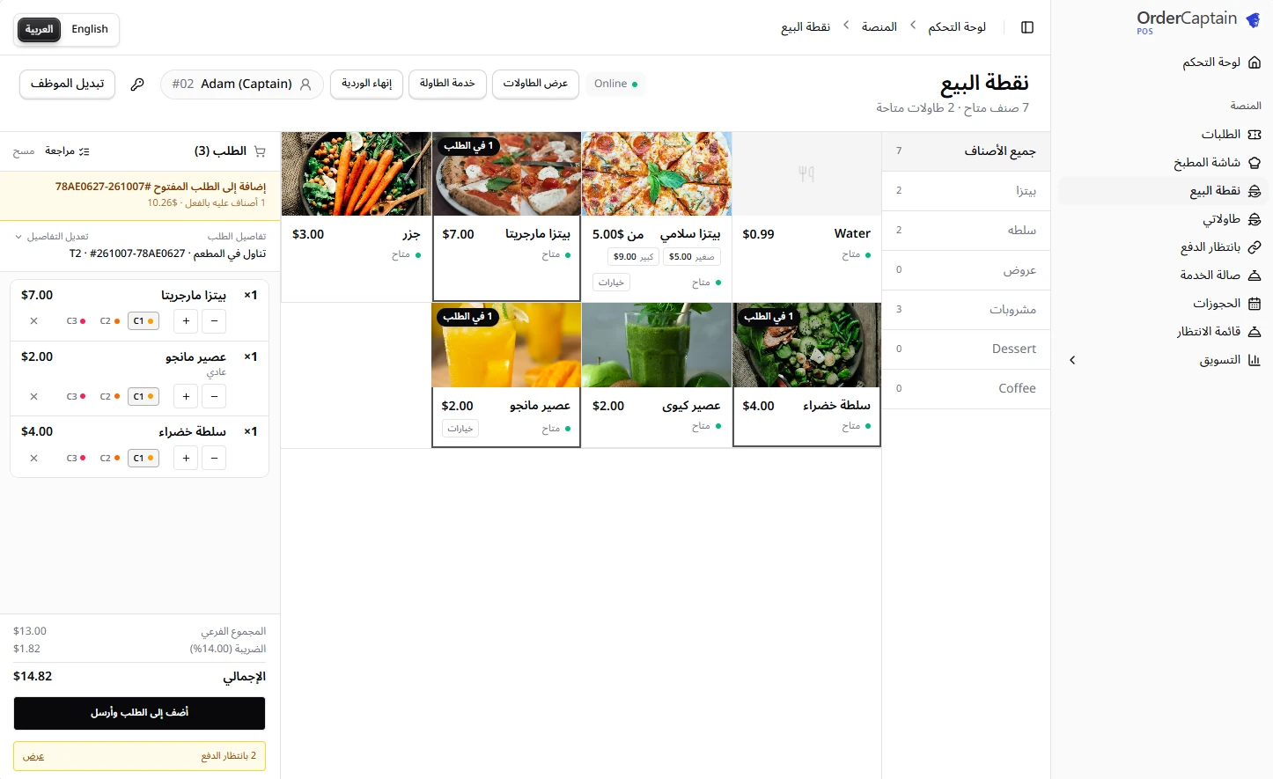Add جزر carrot thumbnail item to order
The width and height of the screenshot is (1273, 779).
[x=357, y=174]
